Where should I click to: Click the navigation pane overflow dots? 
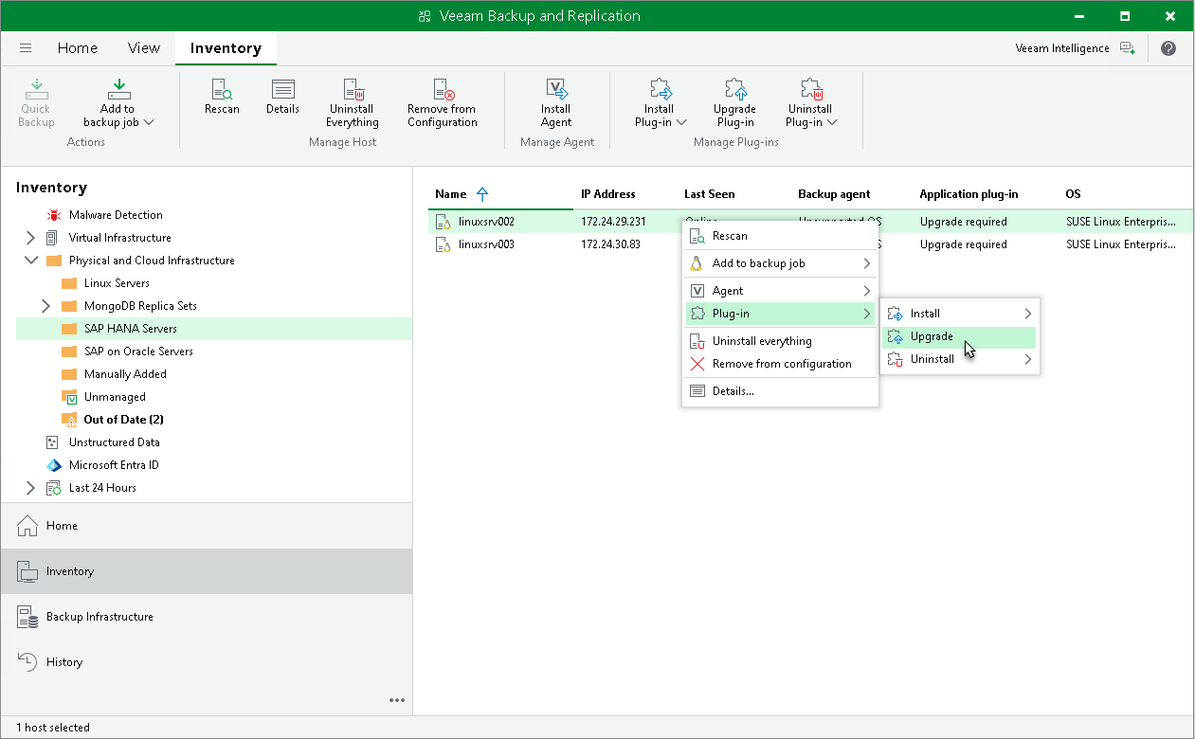397,700
